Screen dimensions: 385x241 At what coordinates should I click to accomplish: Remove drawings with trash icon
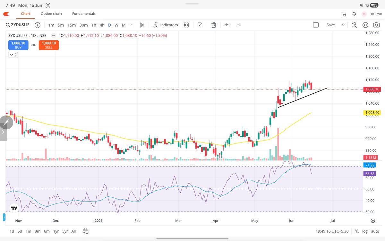click(214, 25)
